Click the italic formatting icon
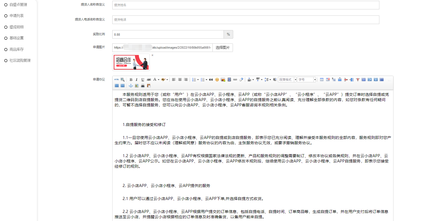The image size is (424, 221). (x=136, y=80)
